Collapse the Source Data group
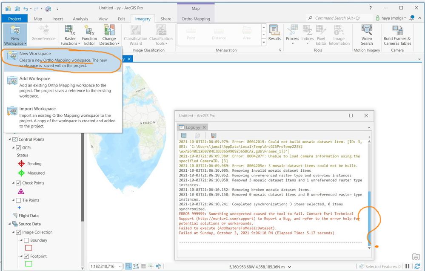Image resolution: width=425 pixels, height=271 pixels. click(9, 224)
